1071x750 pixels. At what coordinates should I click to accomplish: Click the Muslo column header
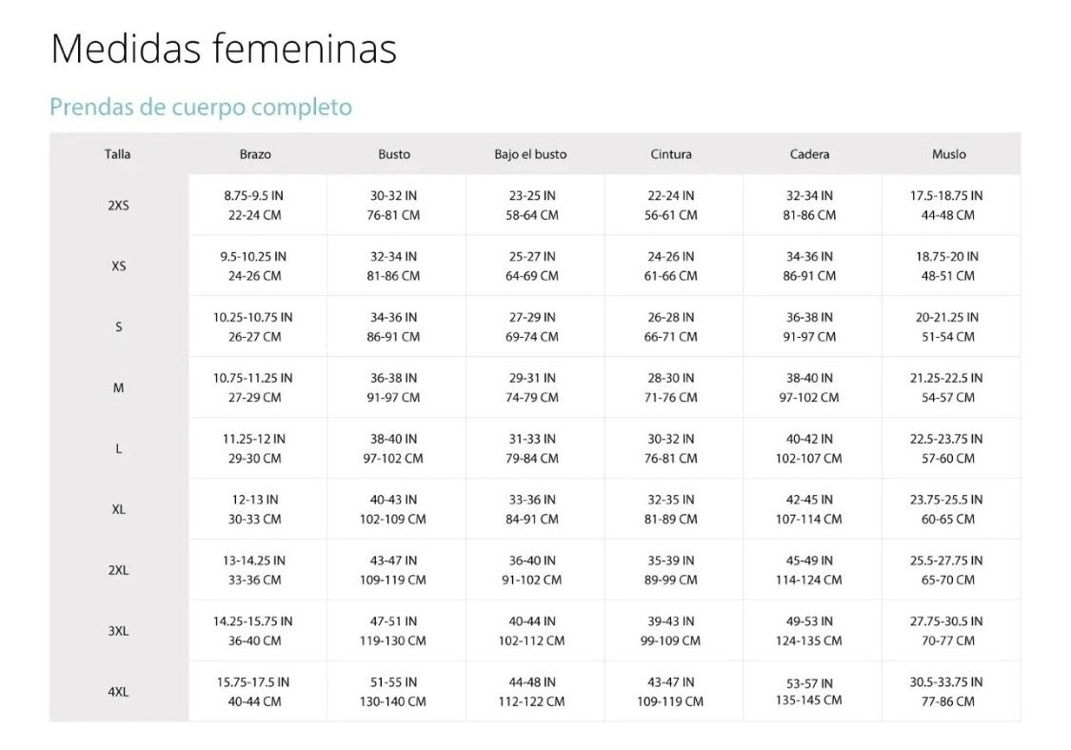pos(948,154)
